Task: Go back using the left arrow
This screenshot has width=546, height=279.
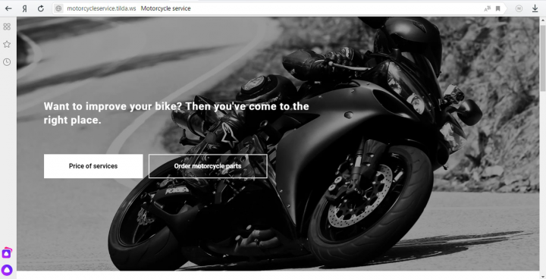Action: (8, 8)
